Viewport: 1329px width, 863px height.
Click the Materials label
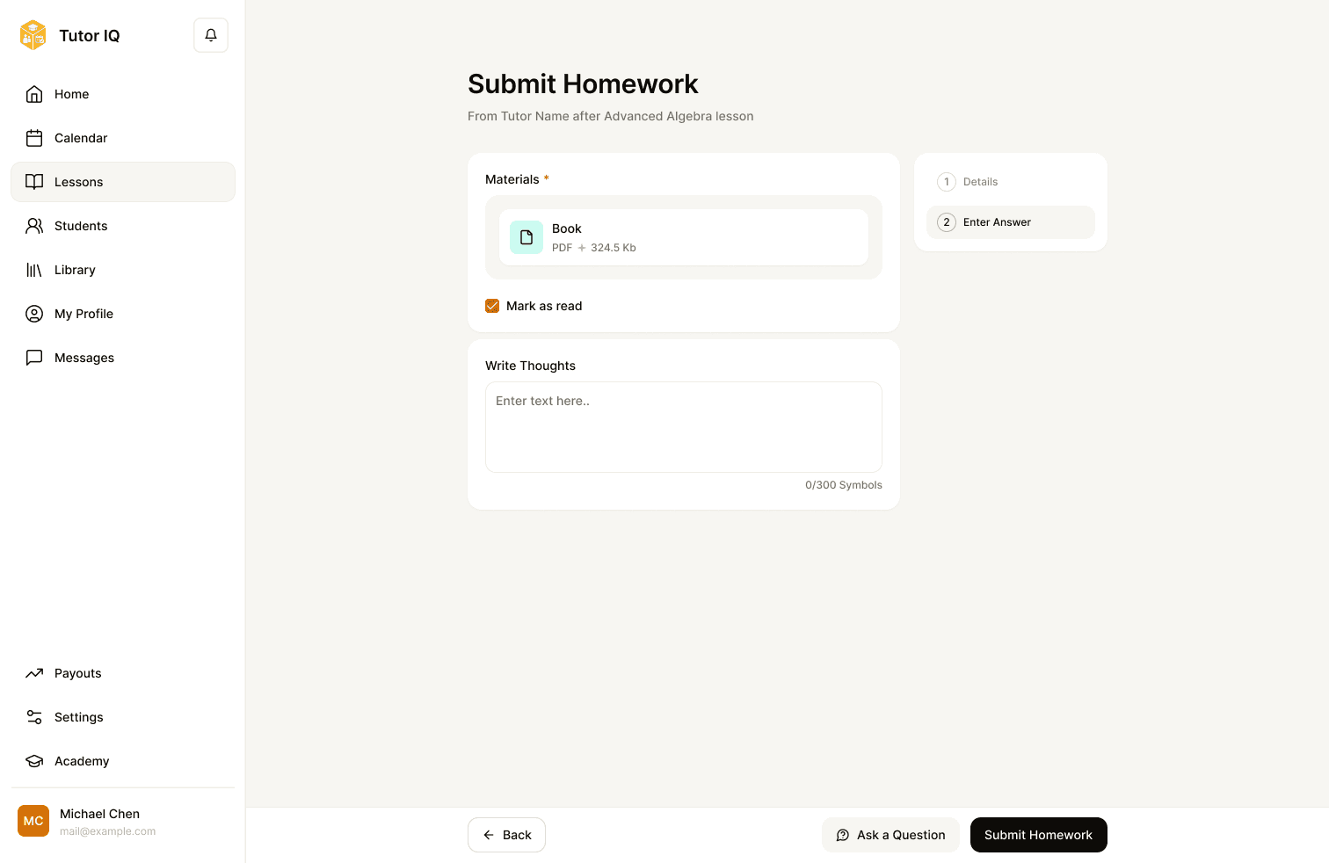click(512, 179)
